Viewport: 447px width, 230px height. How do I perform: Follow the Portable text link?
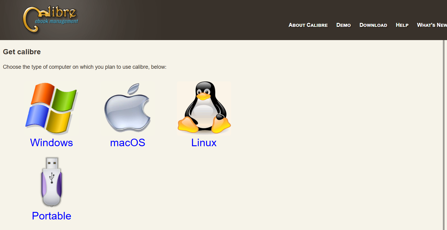click(x=52, y=216)
